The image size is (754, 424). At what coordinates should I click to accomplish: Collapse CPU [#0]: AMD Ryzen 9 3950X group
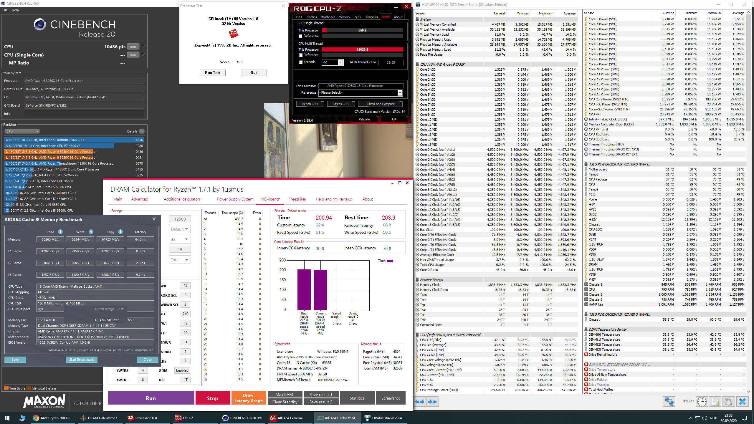click(417, 64)
